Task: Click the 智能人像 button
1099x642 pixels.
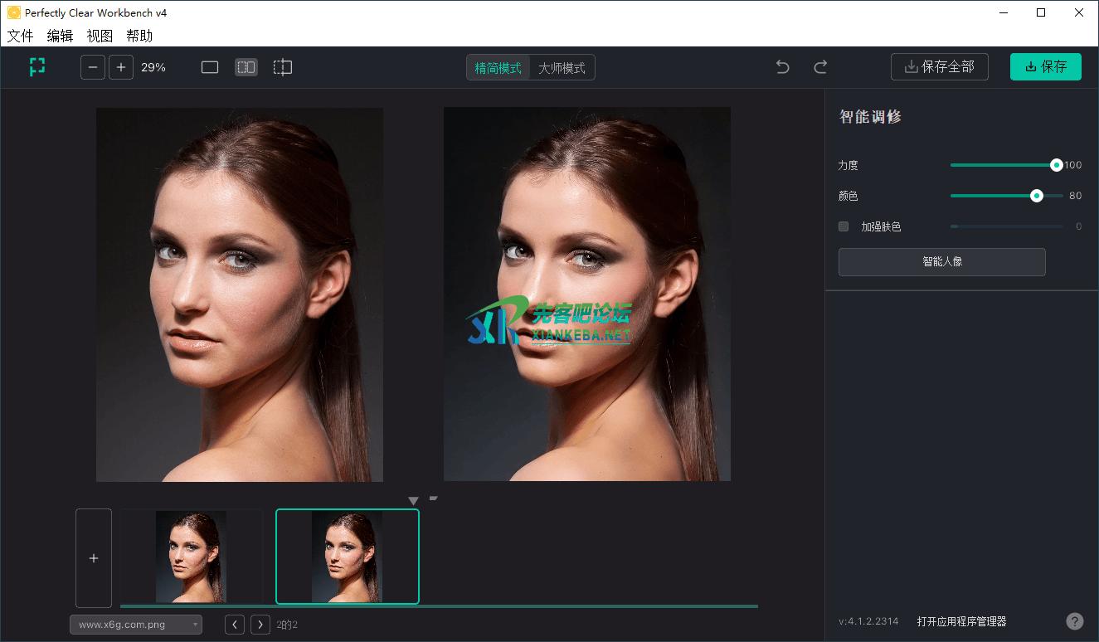Action: [x=941, y=262]
